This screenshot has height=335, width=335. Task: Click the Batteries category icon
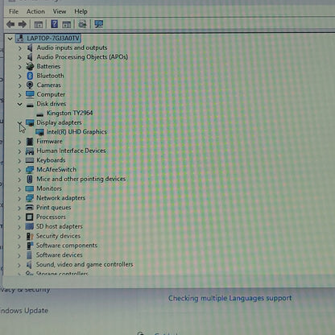pos(30,66)
